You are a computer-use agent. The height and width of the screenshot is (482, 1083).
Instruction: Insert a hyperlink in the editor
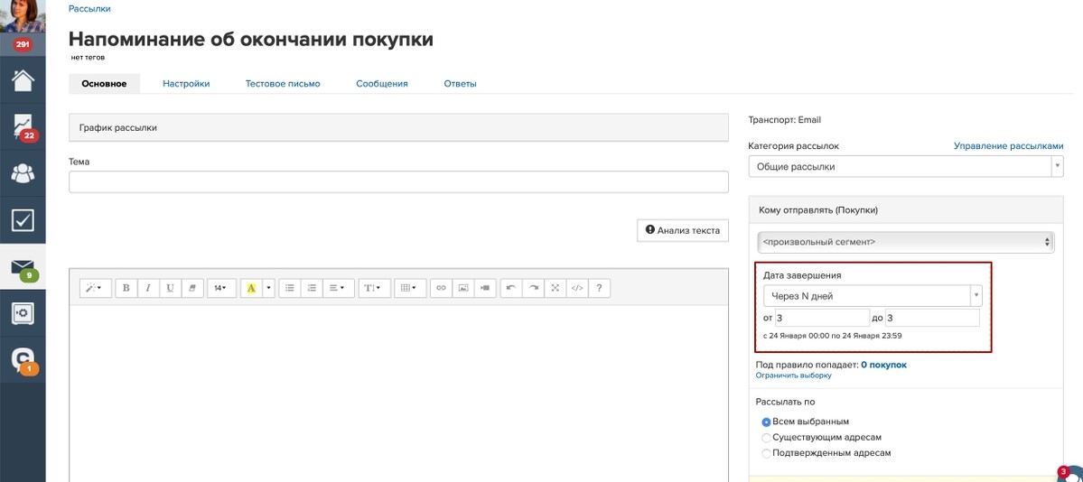[x=441, y=288]
